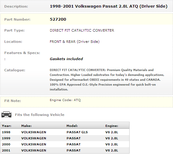
Task: Click the Part Type value DIRECT FIT CATALYTIC CONVERTER
Action: coord(82,30)
